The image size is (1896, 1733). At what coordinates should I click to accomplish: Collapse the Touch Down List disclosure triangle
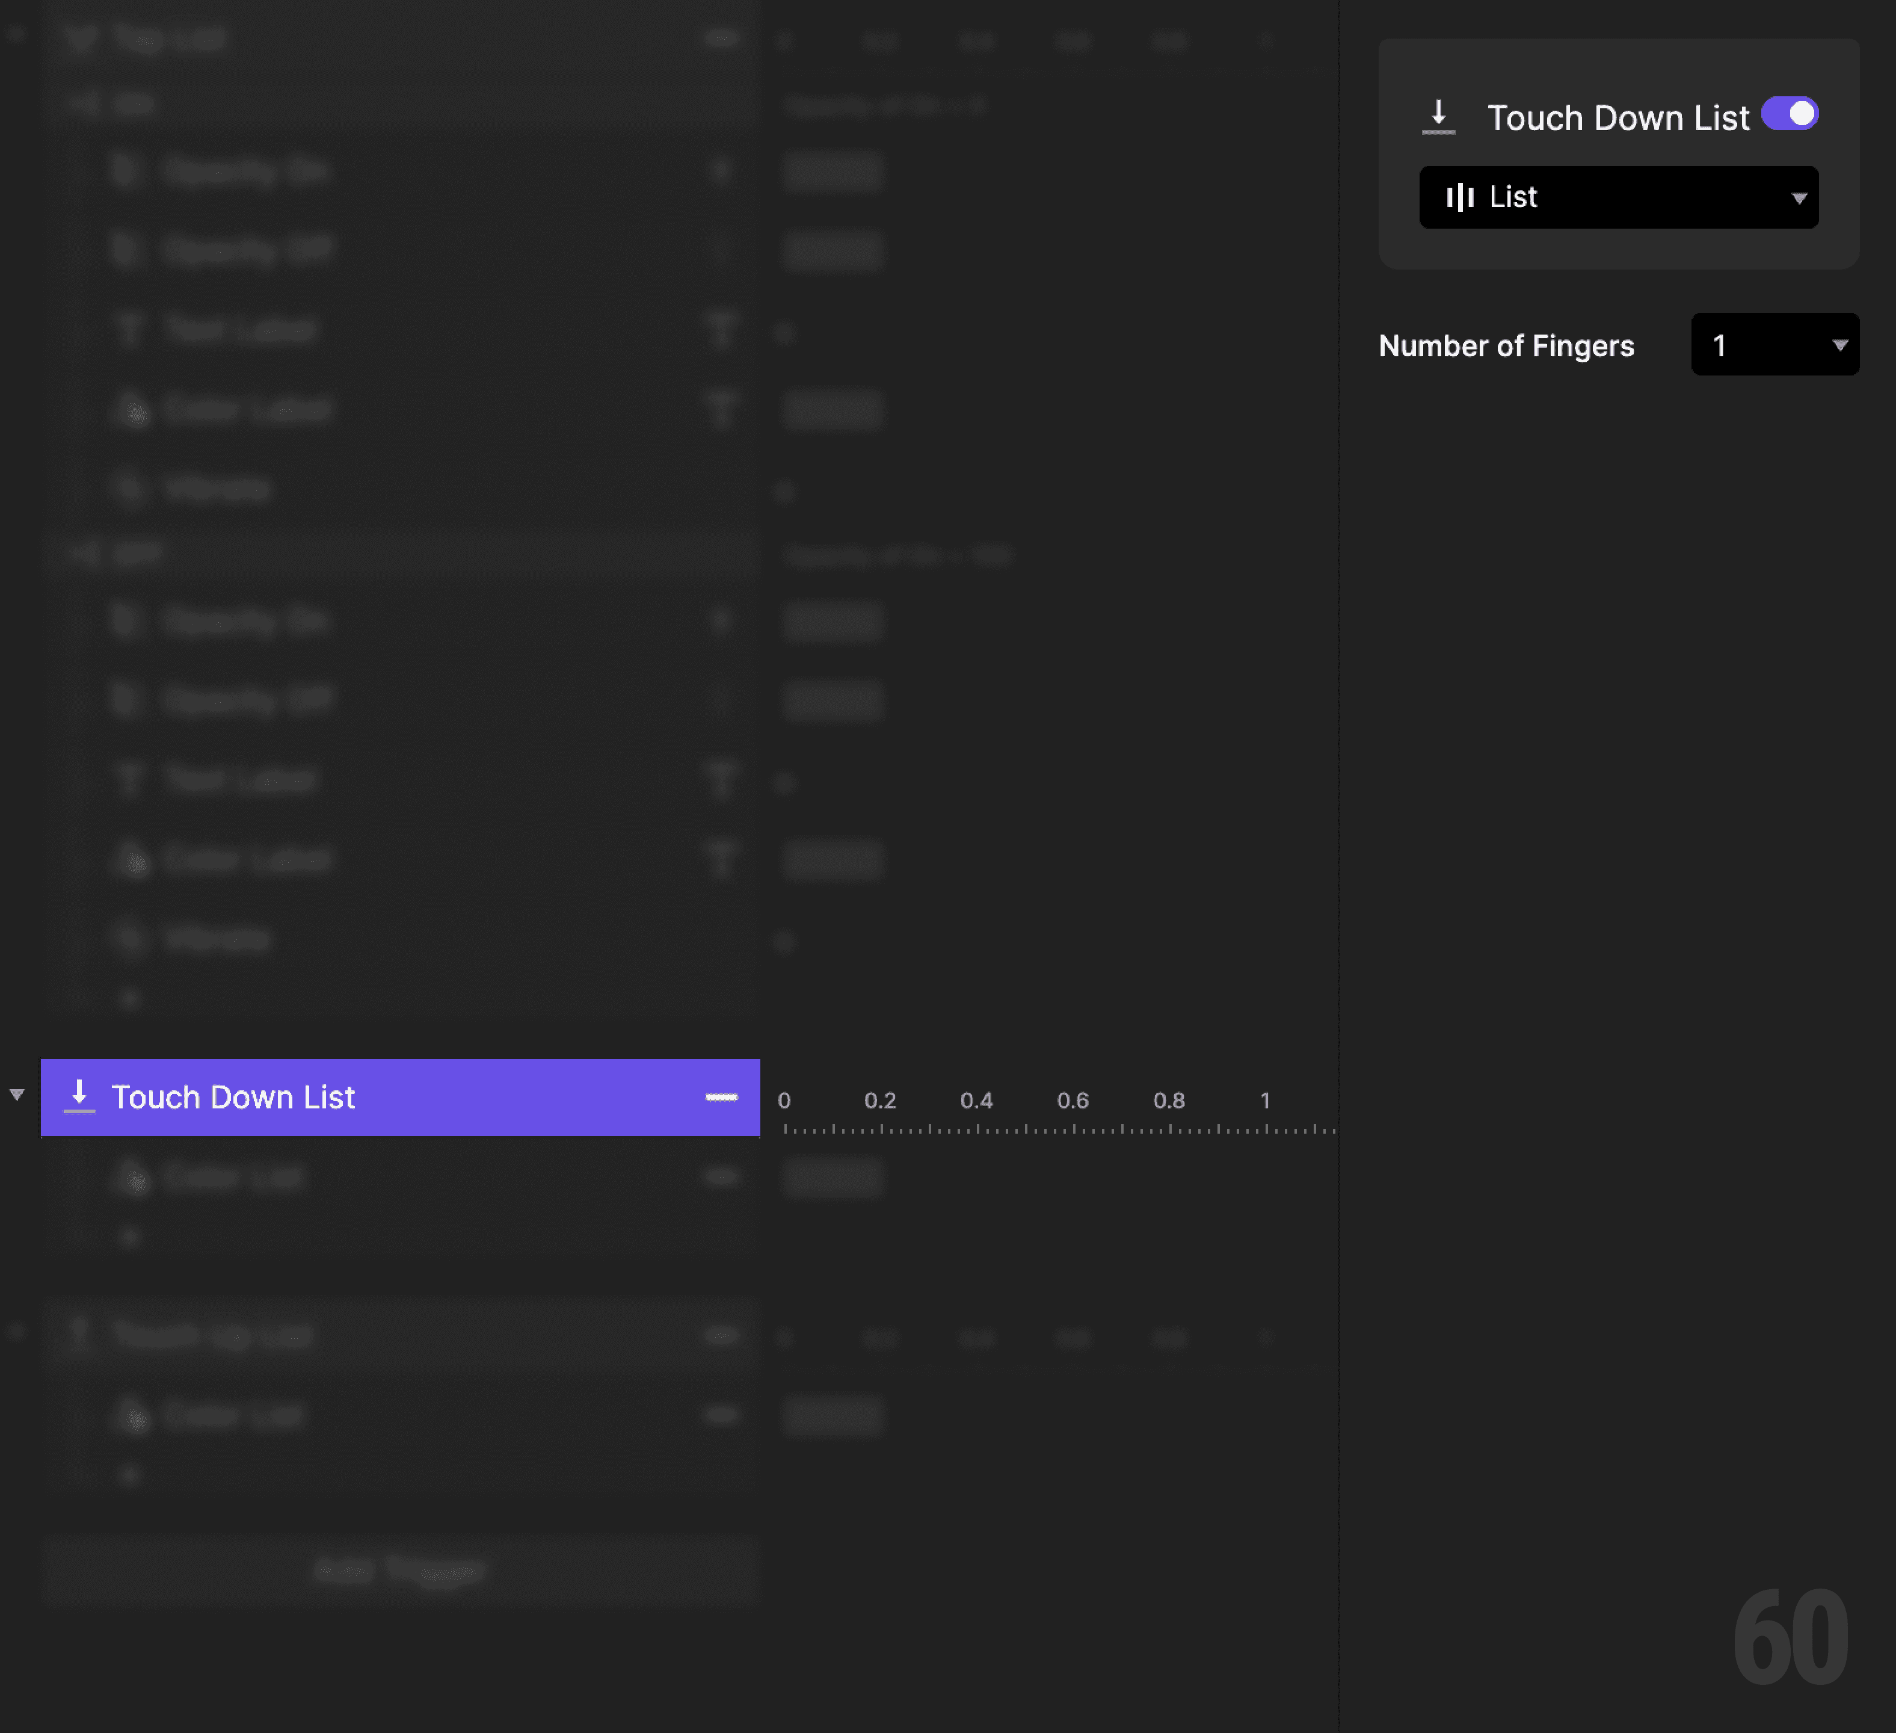[x=17, y=1093]
